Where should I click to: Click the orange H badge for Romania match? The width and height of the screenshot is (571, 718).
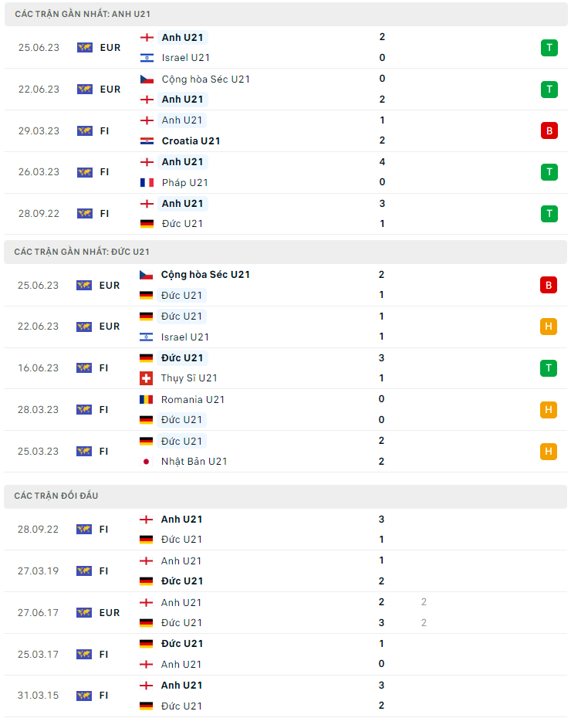coord(549,410)
